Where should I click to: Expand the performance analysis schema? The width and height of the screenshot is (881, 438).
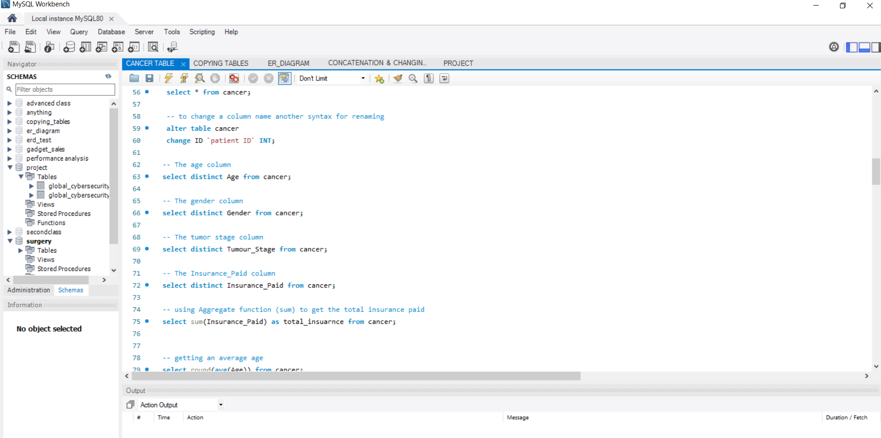(x=10, y=158)
